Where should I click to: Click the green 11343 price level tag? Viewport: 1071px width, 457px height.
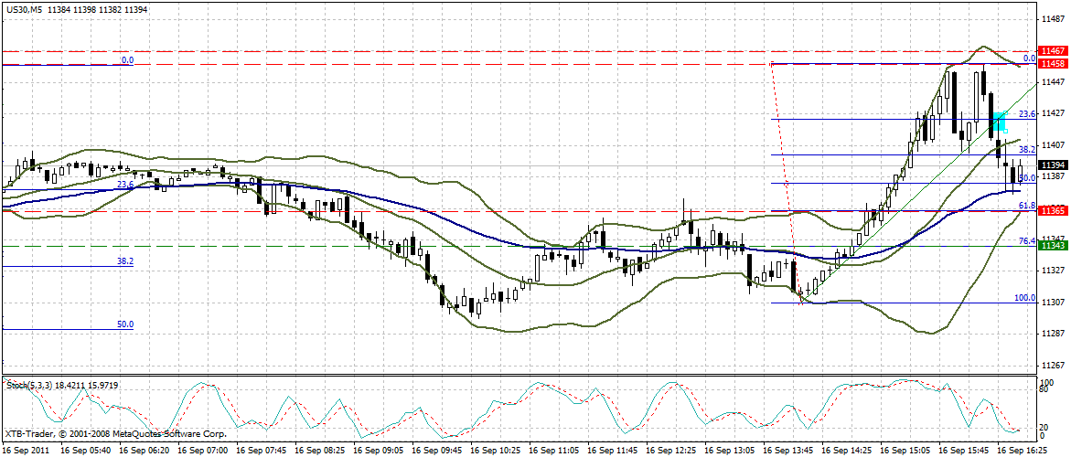point(1053,246)
